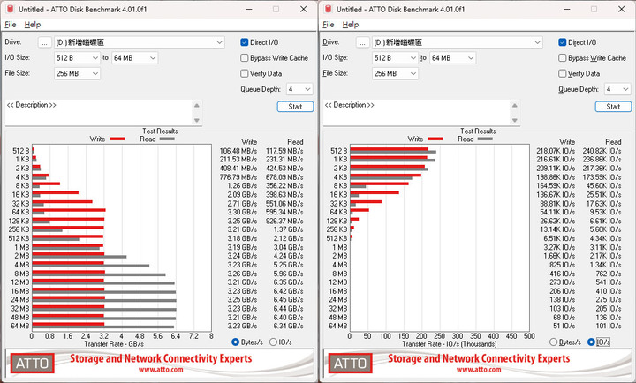Open www.atto.com link in right window
636x383 pixels.
479,370
